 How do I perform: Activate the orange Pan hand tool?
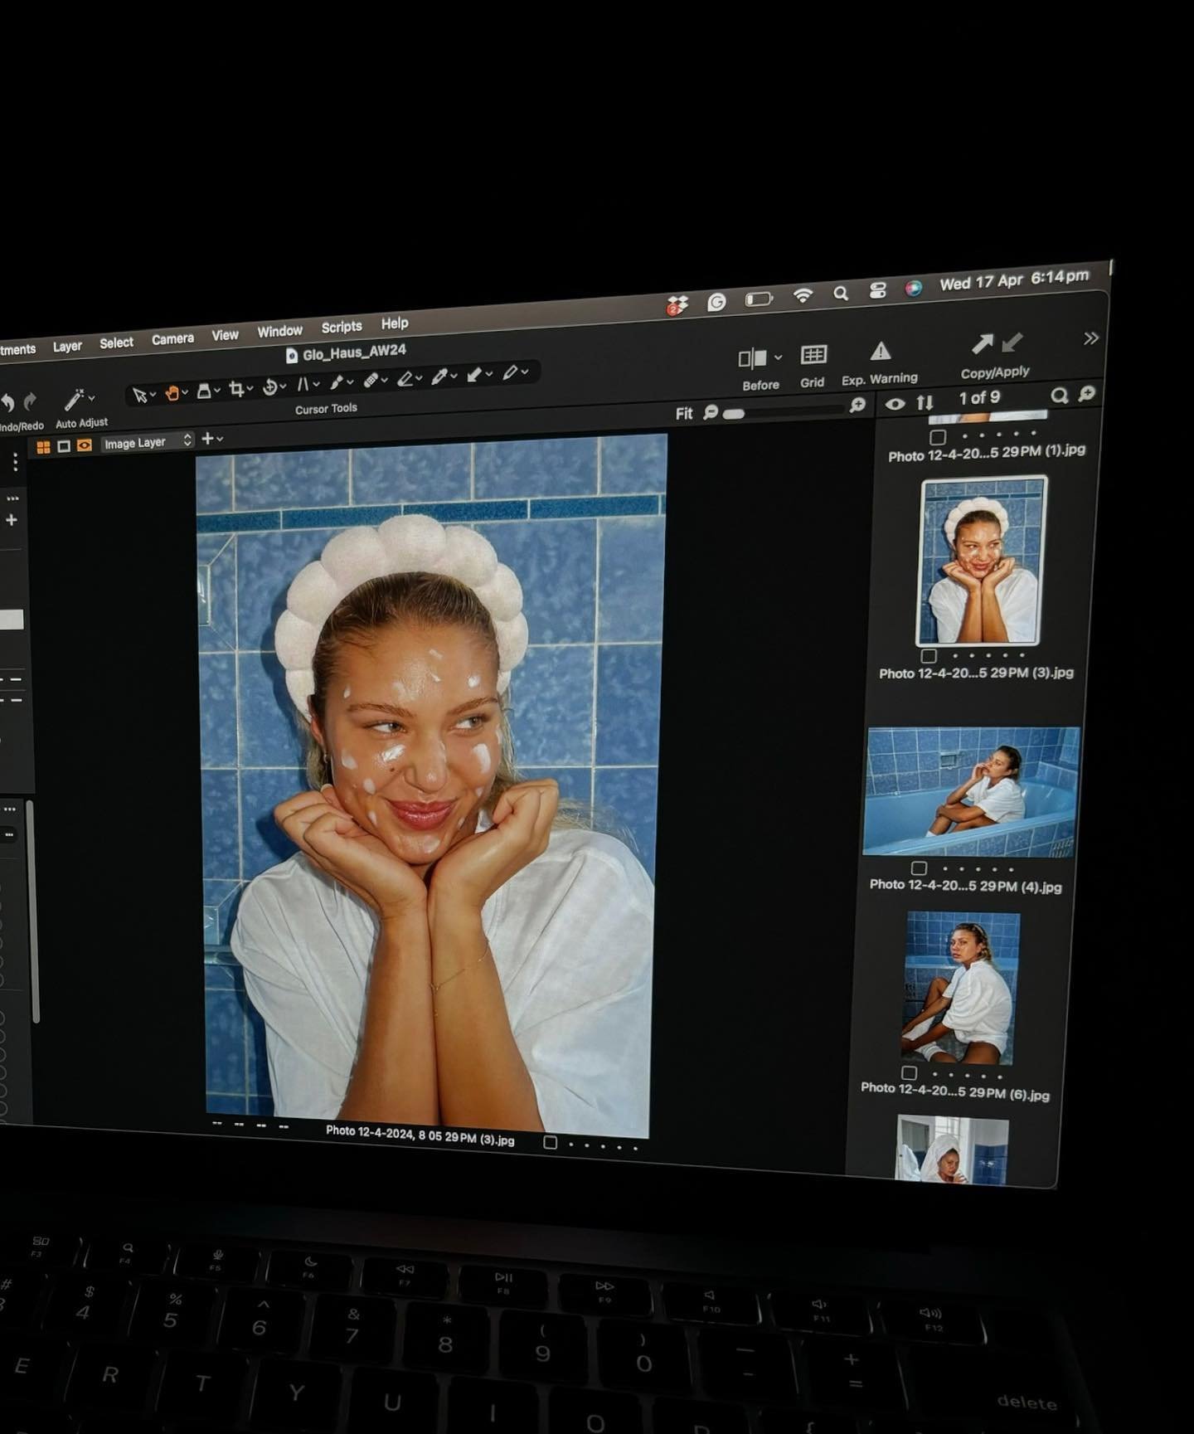(172, 393)
